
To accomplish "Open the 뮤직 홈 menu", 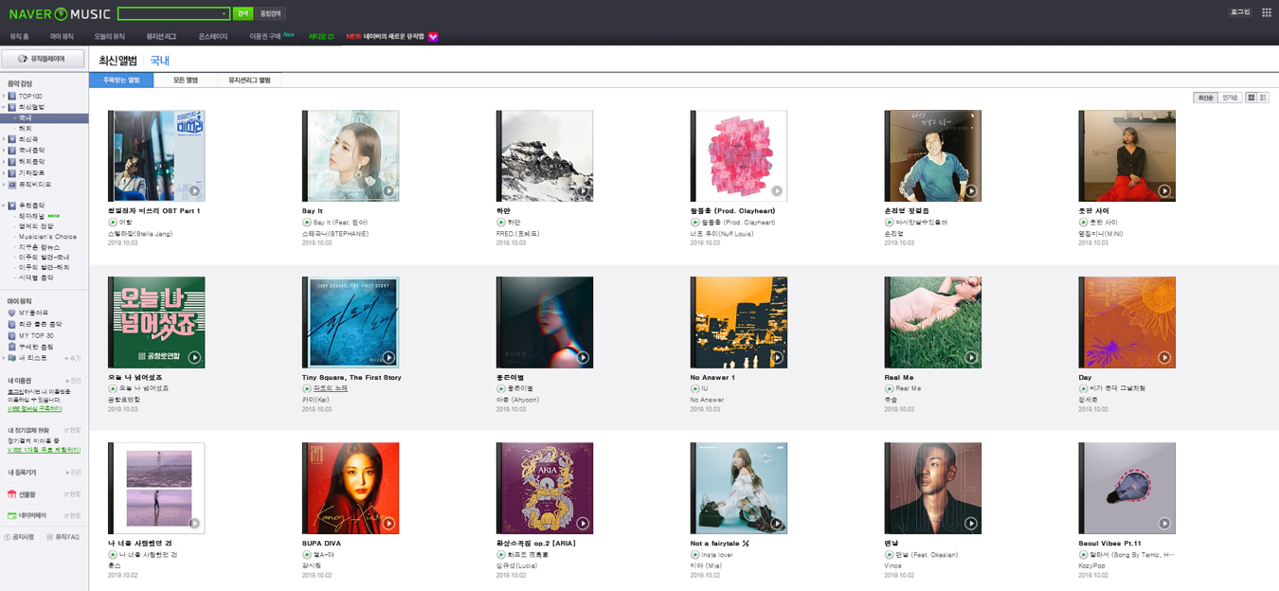I will (20, 36).
